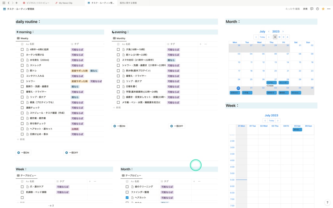Check the スマホ封印 checkbox
Viewport: 333px width, 208px height.
point(118,60)
